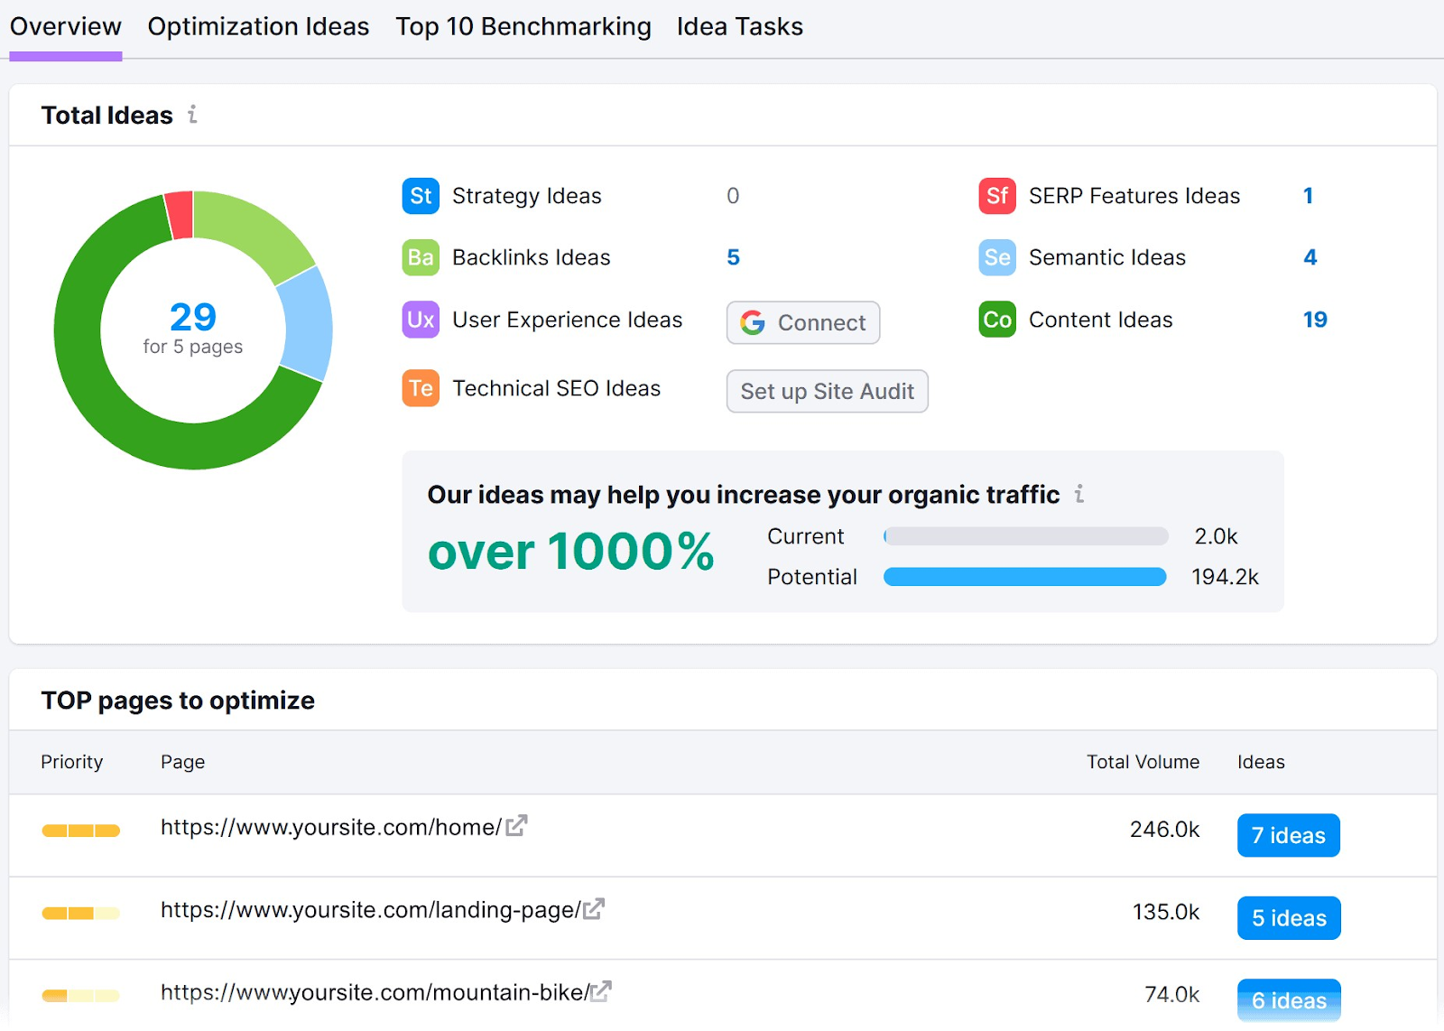Click the info icon beside organic traffic heading
Screen dimensions: 1444x1031
click(1079, 495)
